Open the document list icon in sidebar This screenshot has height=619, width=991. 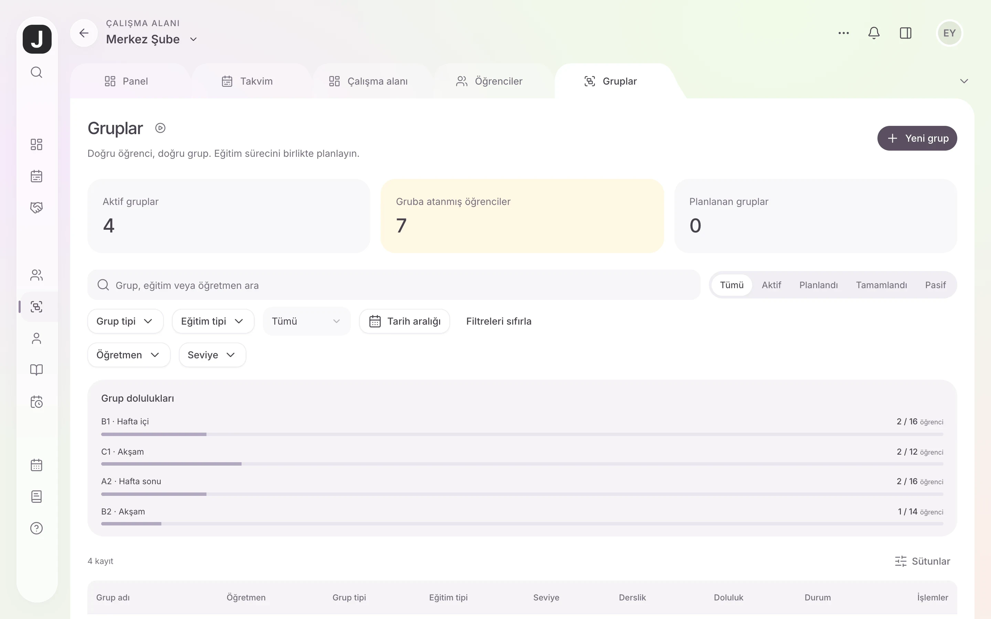[x=36, y=497]
